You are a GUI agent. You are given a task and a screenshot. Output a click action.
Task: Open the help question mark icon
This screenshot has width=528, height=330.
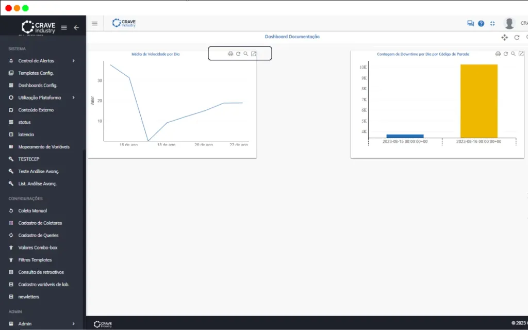pos(481,23)
